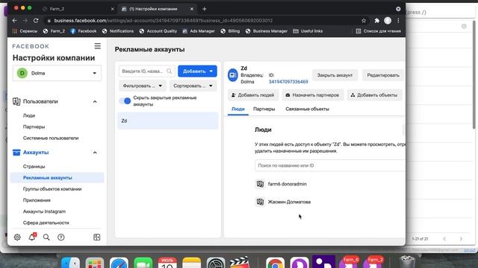This screenshot has width=478, height=268.
Task: Open Люди in the sidebar
Action: (29, 115)
